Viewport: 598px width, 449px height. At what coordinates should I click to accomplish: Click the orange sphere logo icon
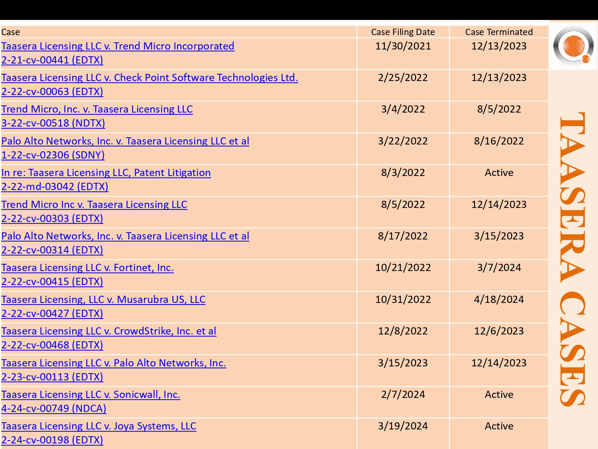point(574,45)
